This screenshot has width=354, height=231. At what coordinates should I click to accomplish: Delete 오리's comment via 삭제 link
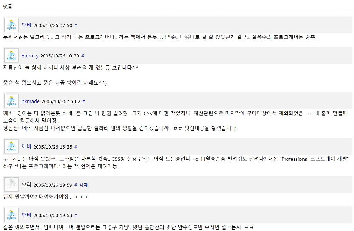pyautogui.click(x=84, y=185)
